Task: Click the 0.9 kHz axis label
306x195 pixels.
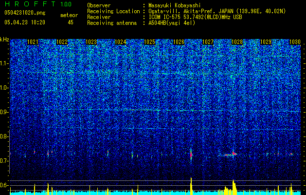Action: [x=4, y=112]
